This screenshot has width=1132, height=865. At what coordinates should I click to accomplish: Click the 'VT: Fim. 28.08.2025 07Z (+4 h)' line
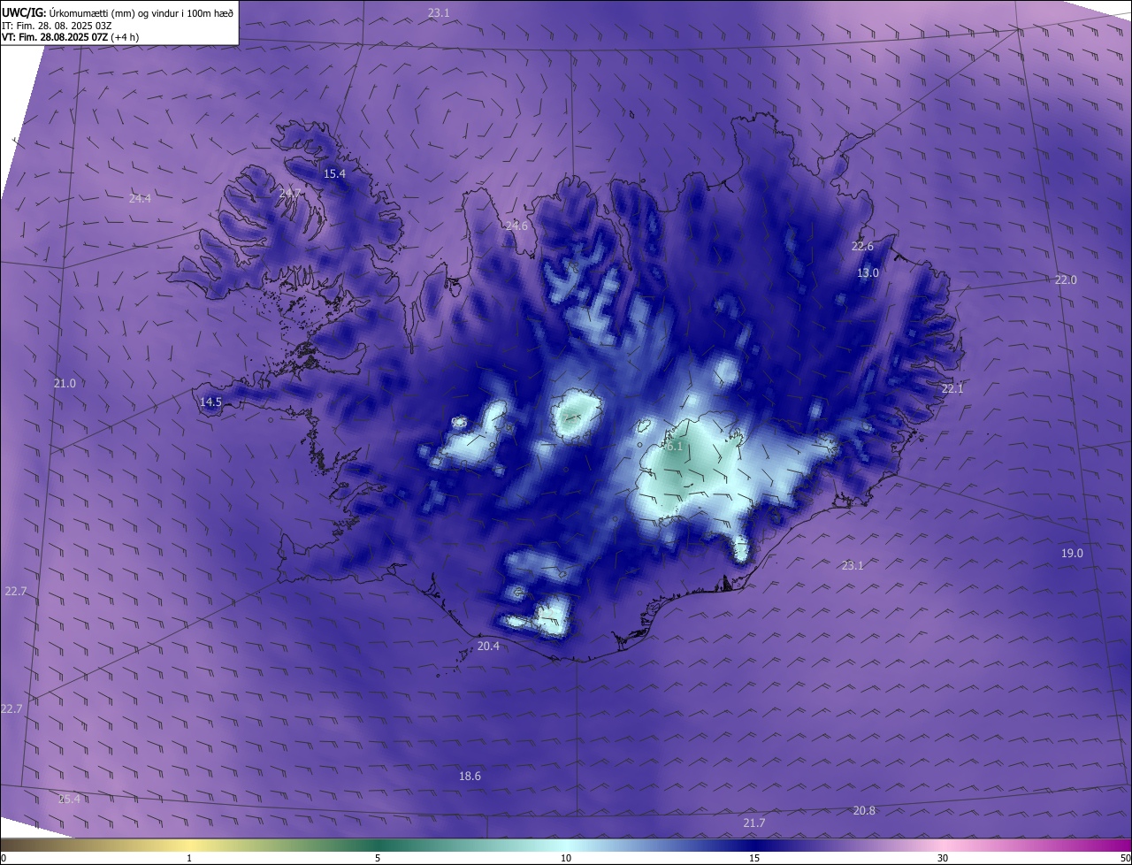click(70, 37)
